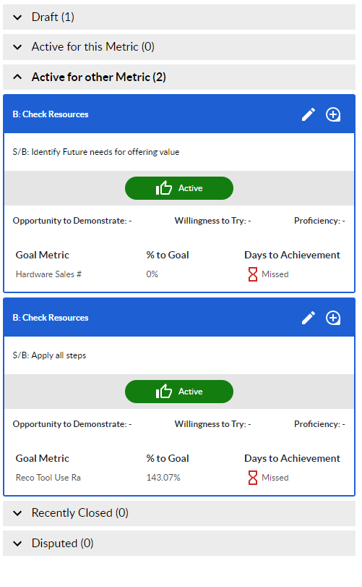Click the 143.07% to Goal value

(x=163, y=478)
